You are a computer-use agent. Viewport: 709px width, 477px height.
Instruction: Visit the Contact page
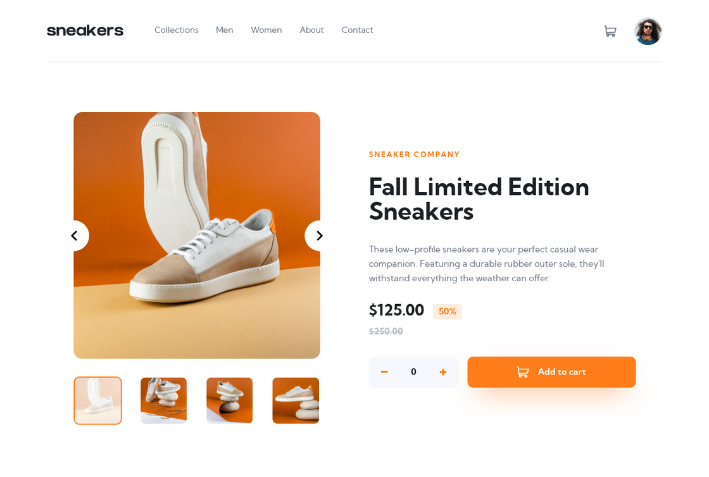point(357,30)
